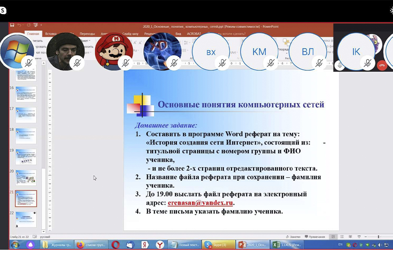This screenshot has width=393, height=262.
Task: Open the Excel 13.XLS taskbar item
Action: (x=287, y=245)
